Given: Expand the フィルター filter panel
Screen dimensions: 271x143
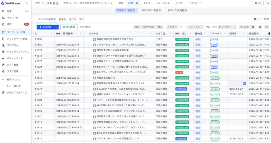Looking at the screenshot, I should (247, 27).
